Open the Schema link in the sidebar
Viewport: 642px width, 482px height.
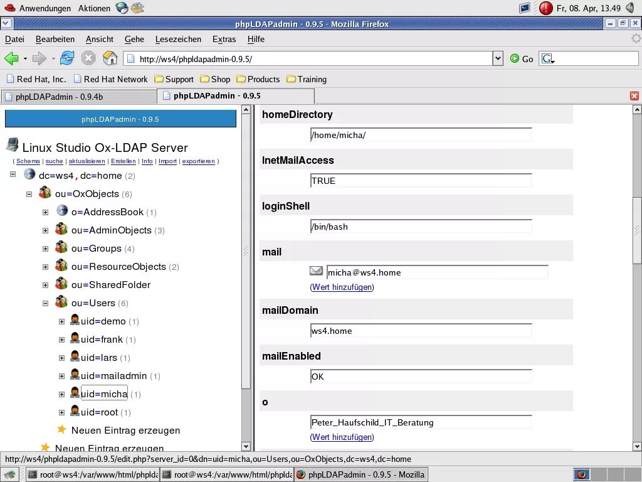(28, 161)
